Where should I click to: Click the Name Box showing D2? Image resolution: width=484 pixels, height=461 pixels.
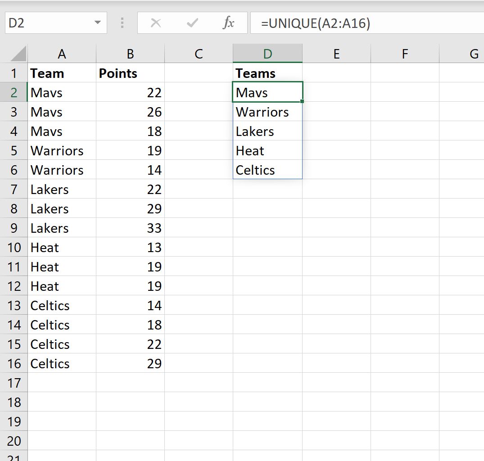[56, 23]
